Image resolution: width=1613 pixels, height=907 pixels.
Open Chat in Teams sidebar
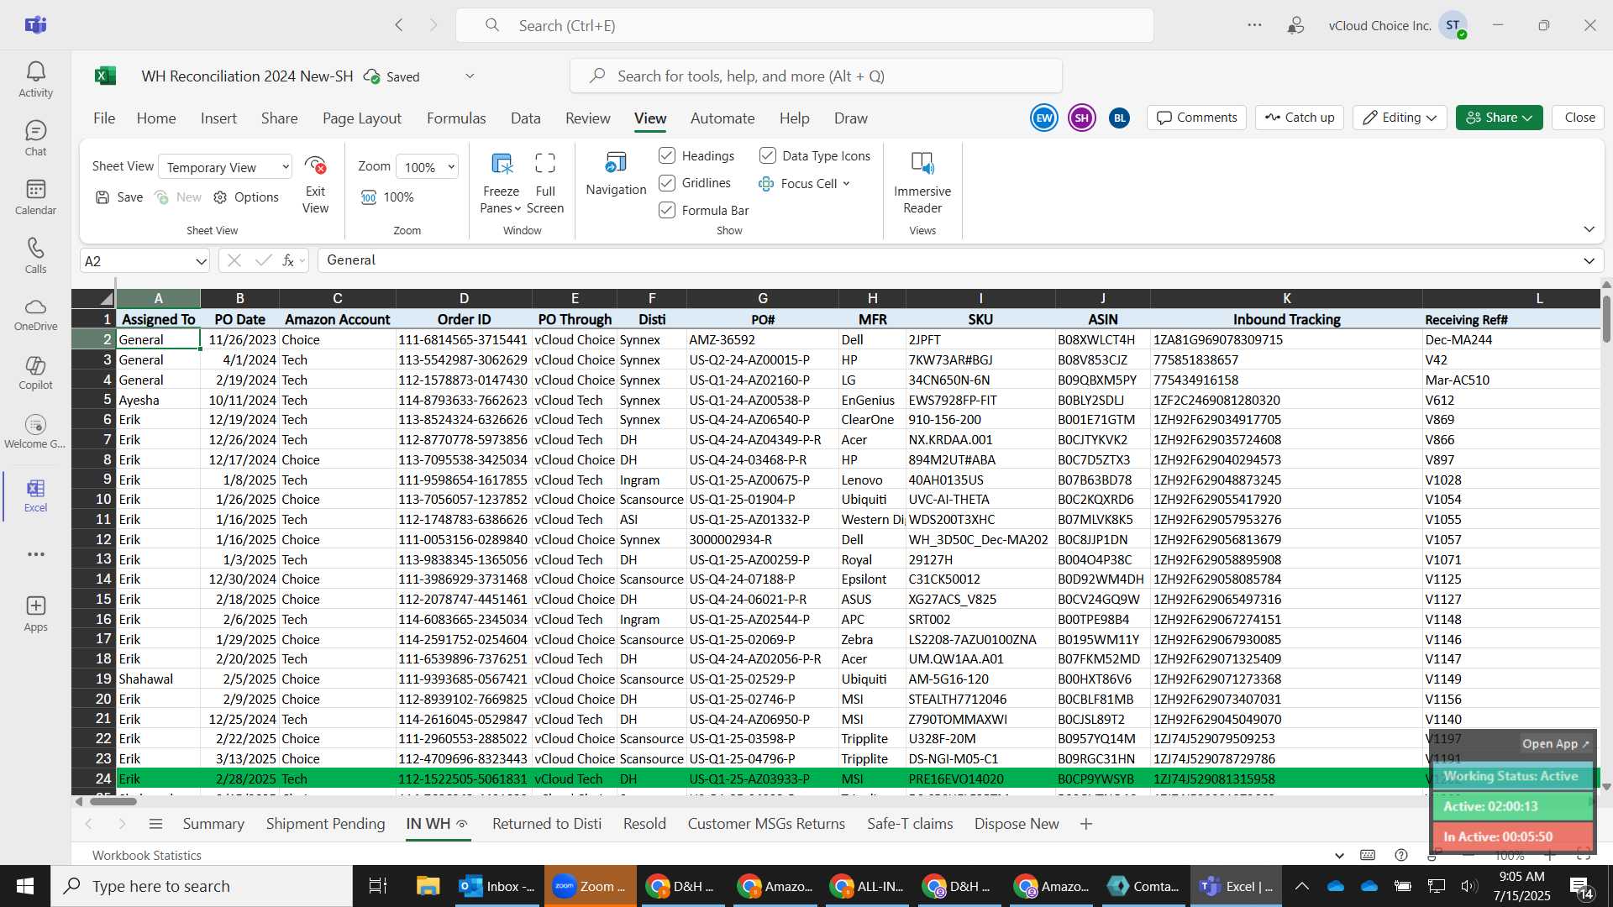pyautogui.click(x=35, y=139)
